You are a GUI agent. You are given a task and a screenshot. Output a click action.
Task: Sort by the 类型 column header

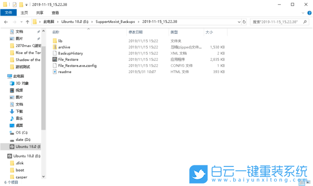tap(174, 32)
